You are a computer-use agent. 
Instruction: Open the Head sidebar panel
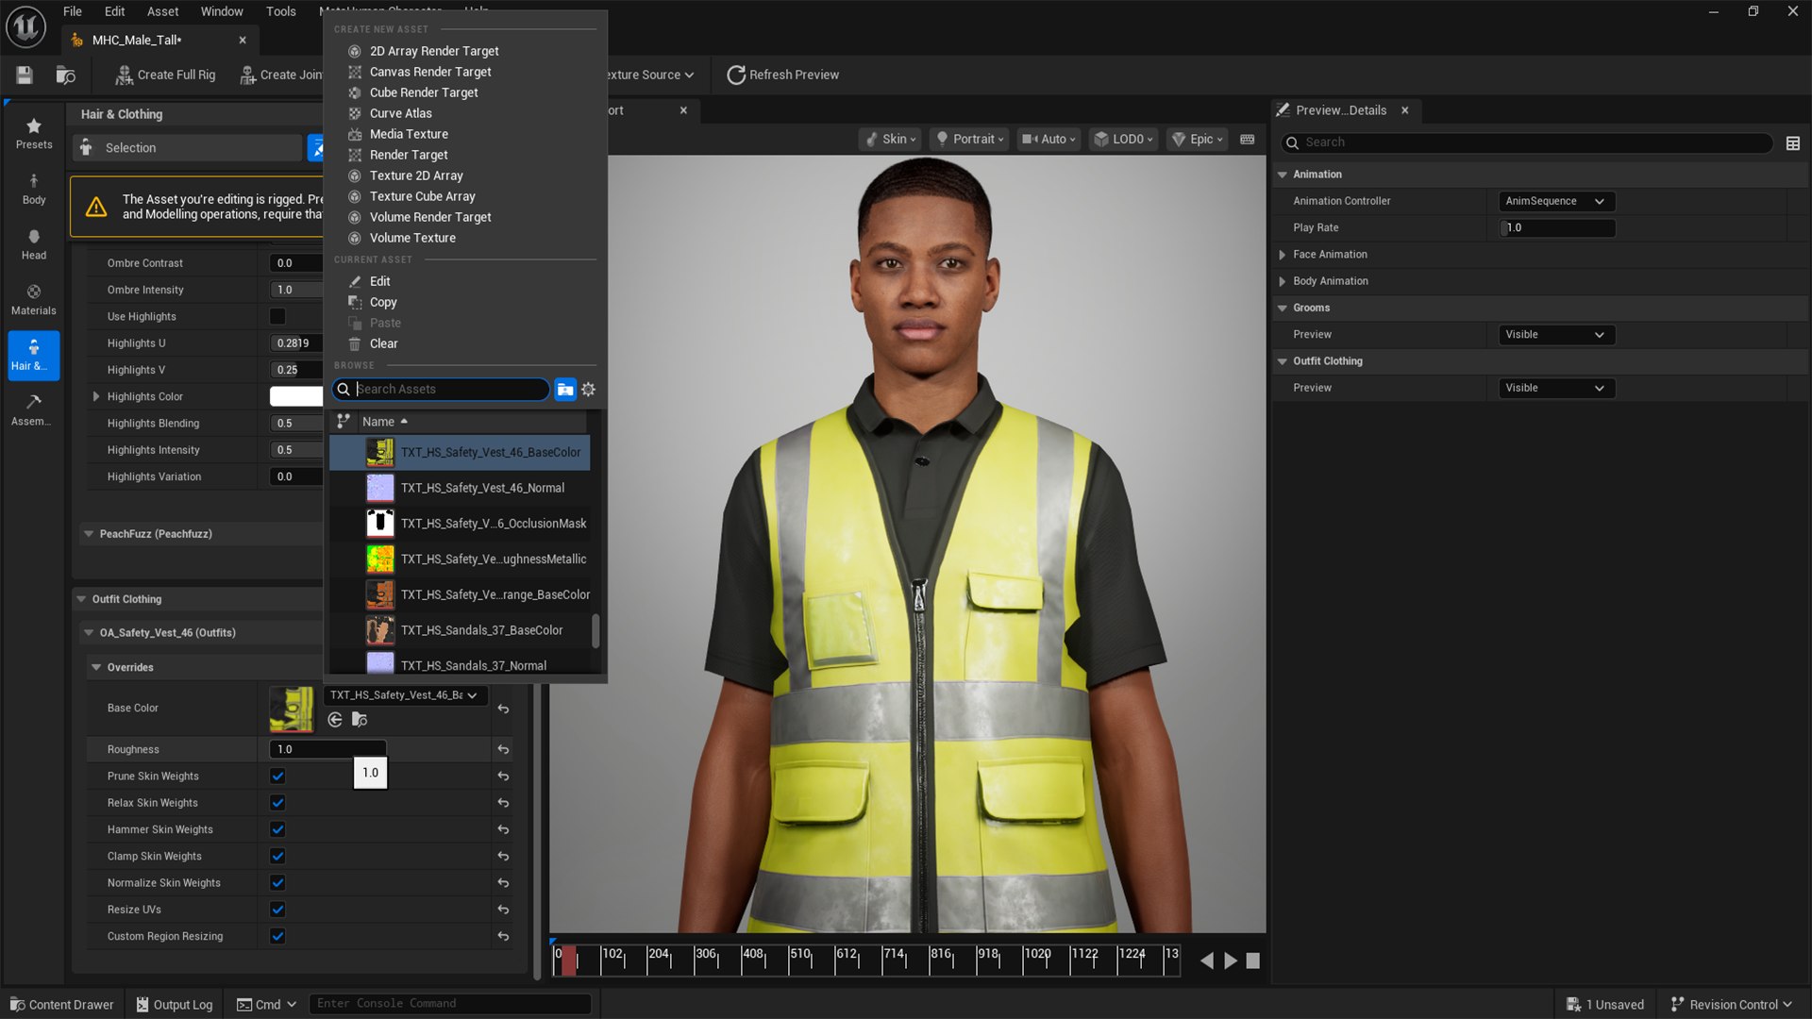34,244
